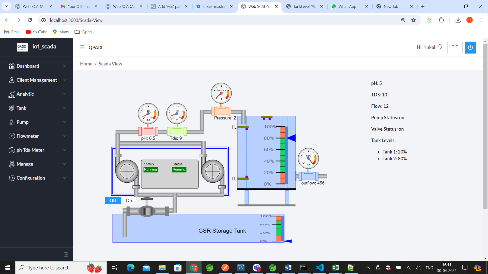
Task: Toggle light theme sun icon
Action: tap(455, 46)
